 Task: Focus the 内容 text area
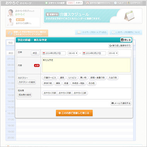pyautogui.click(x=86, y=65)
